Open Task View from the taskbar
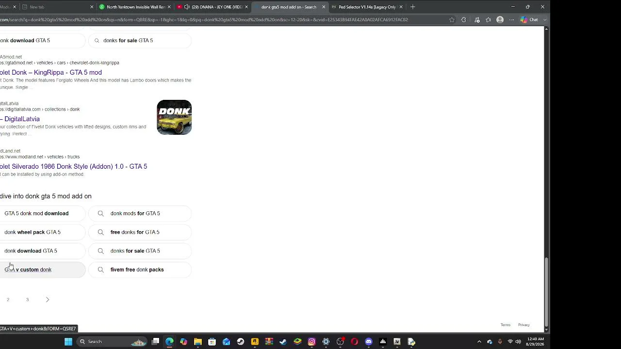 click(155, 342)
